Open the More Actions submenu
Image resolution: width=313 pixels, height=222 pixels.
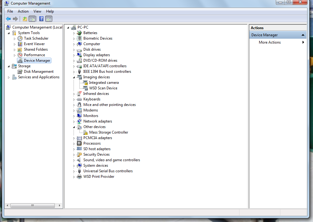(278, 42)
